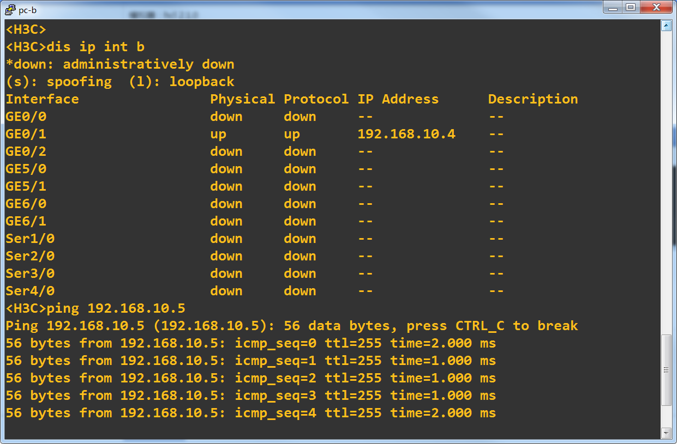Click the scrollbar up arrow
Image resolution: width=677 pixels, height=444 pixels.
point(666,26)
